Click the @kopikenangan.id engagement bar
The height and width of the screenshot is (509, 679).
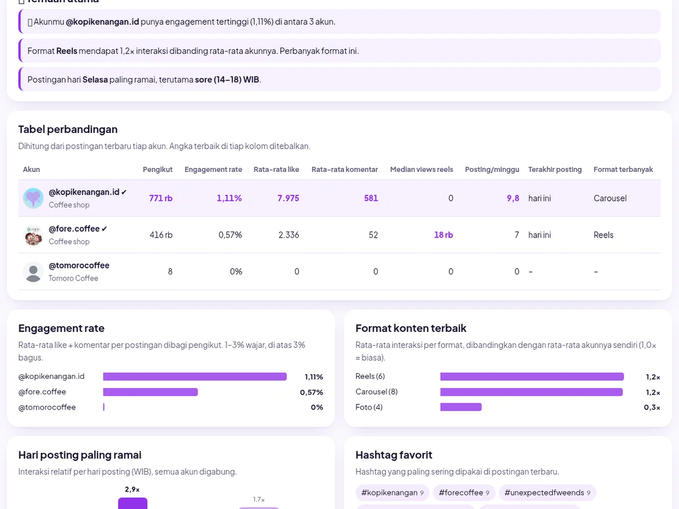click(195, 377)
